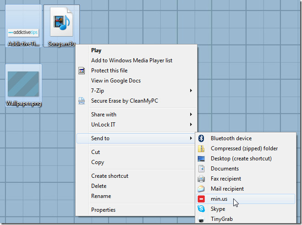This screenshot has height=225, width=302.
Task: Expand the Share with submenu arrow
Action: 191,115
